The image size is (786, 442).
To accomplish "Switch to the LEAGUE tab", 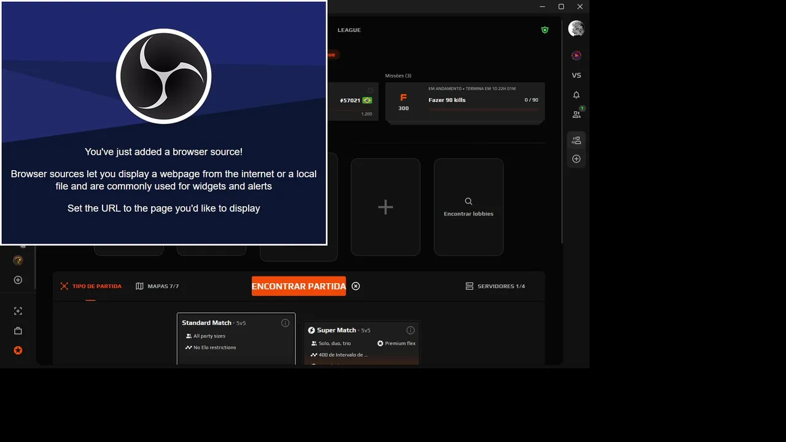I will (349, 30).
